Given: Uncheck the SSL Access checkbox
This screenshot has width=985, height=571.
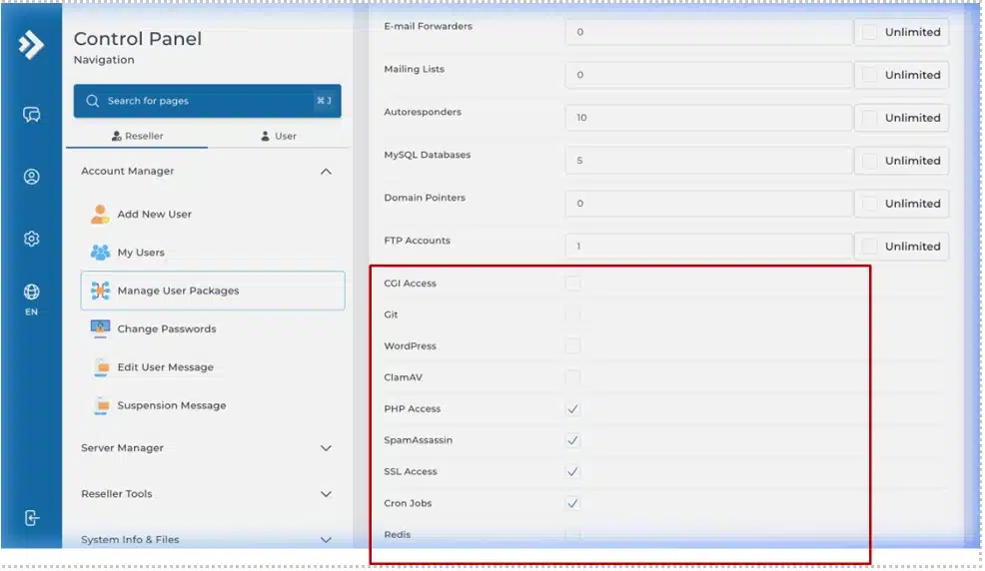Looking at the screenshot, I should 572,472.
